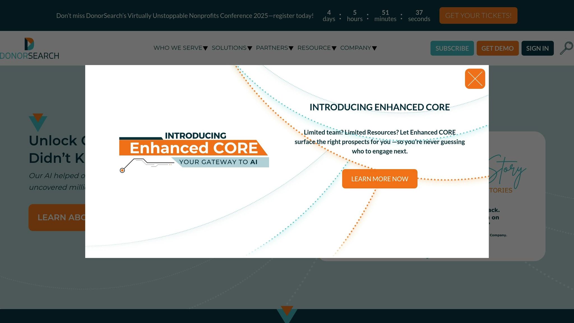The width and height of the screenshot is (574, 323).
Task: Click the DonorSearch logo
Action: point(29,49)
